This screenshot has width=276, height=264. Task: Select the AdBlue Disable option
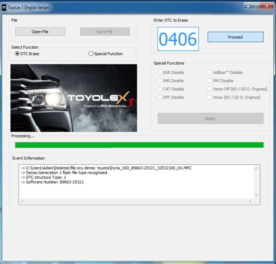point(210,72)
